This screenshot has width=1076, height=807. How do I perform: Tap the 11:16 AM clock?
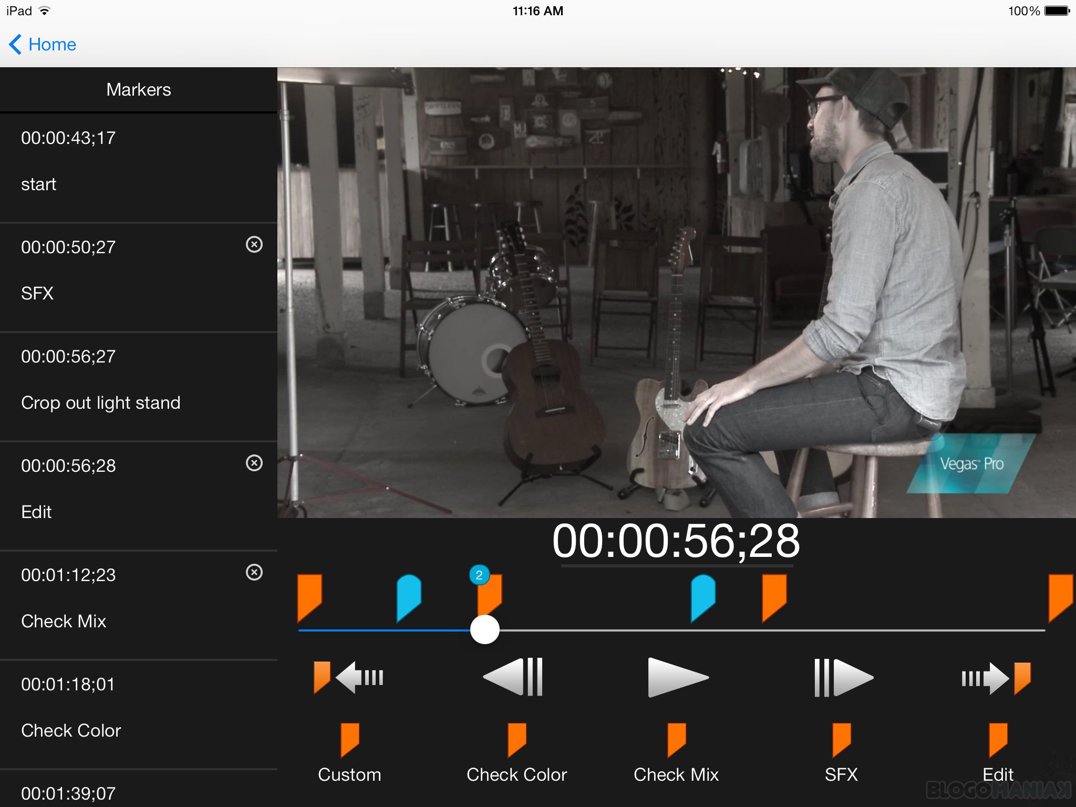[538, 11]
